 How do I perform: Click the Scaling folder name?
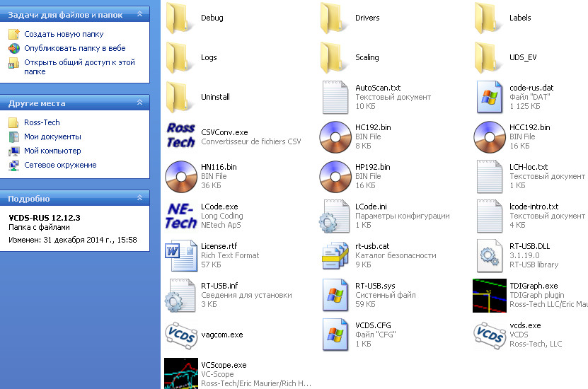click(x=367, y=57)
